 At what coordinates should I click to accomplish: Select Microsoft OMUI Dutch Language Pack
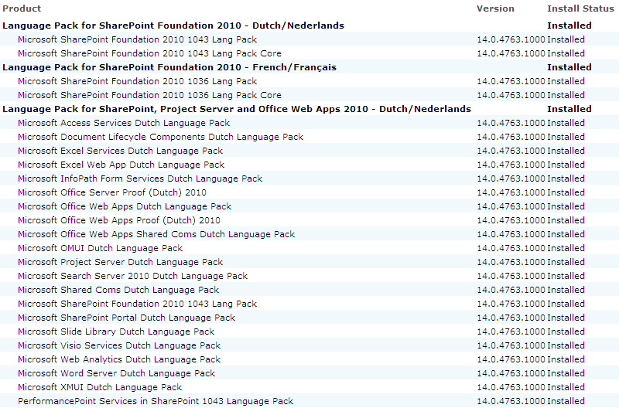pyautogui.click(x=101, y=248)
